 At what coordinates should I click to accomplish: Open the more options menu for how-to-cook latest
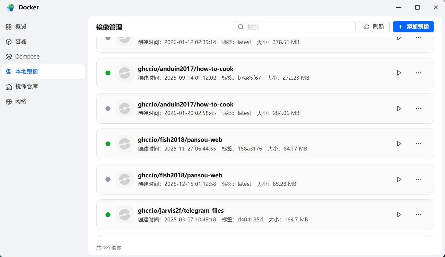coord(418,108)
